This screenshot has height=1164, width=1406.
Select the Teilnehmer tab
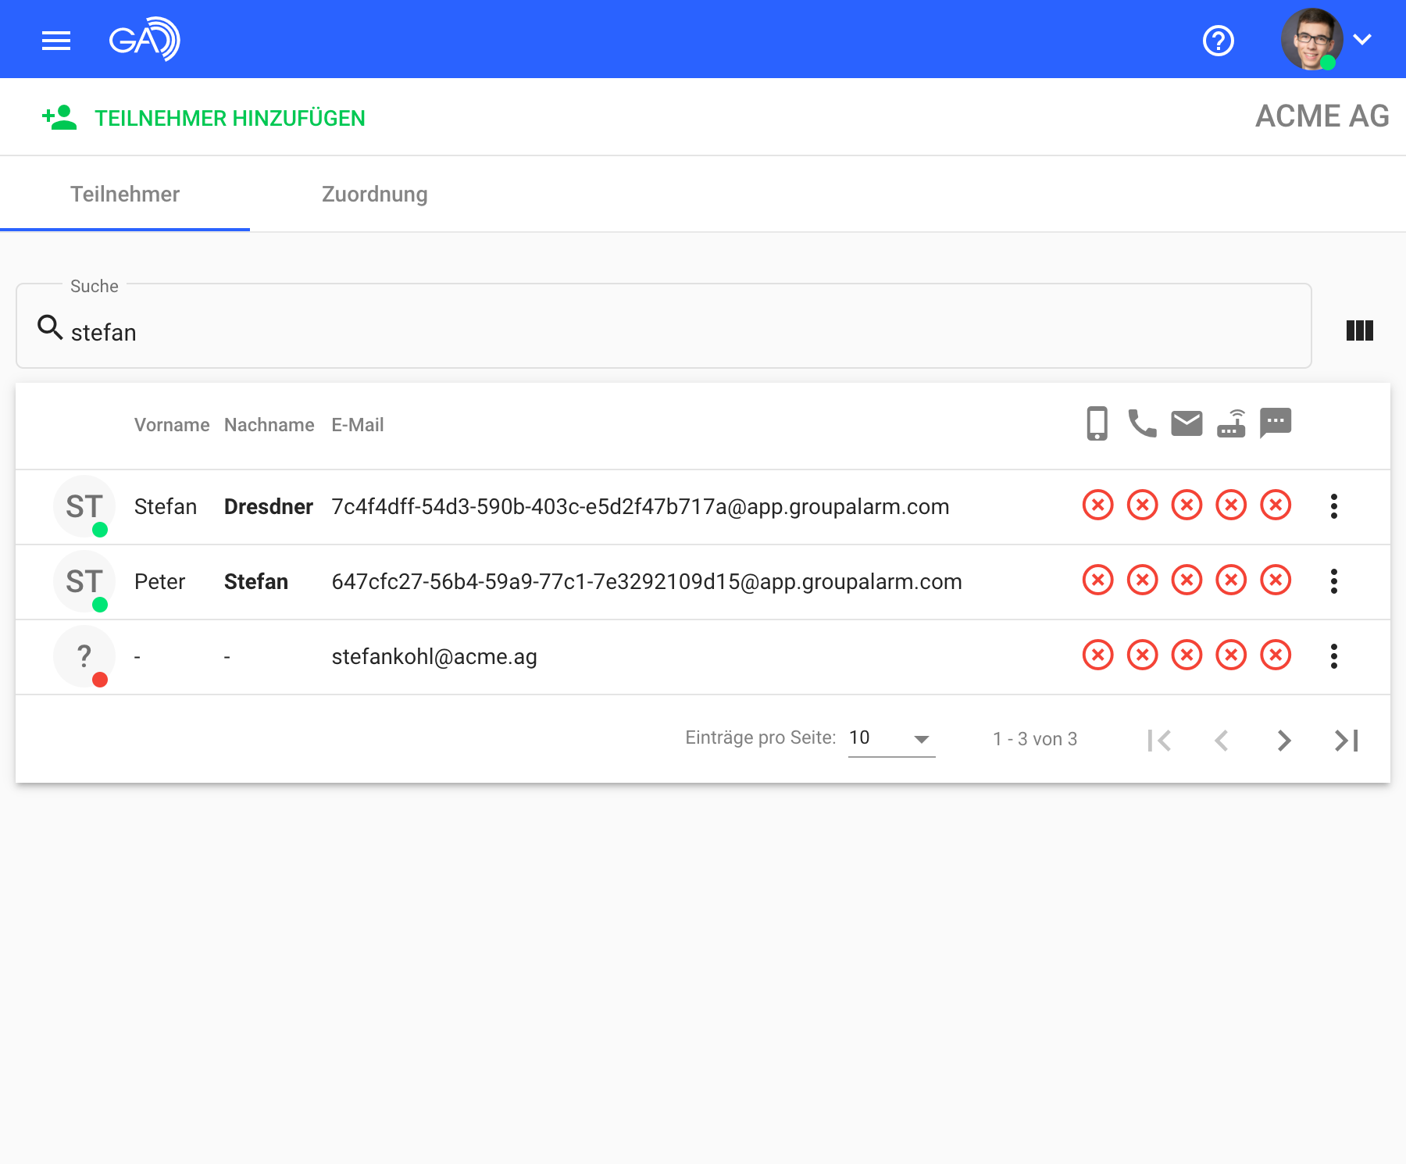pos(125,195)
